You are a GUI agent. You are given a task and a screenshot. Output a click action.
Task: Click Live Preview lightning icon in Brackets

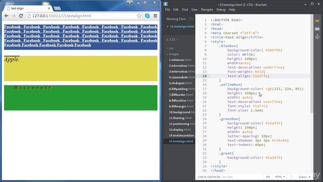(317, 21)
